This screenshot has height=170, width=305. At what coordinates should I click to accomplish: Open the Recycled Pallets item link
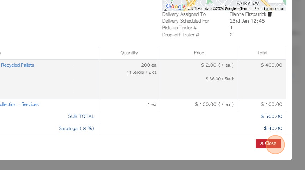coord(18,65)
